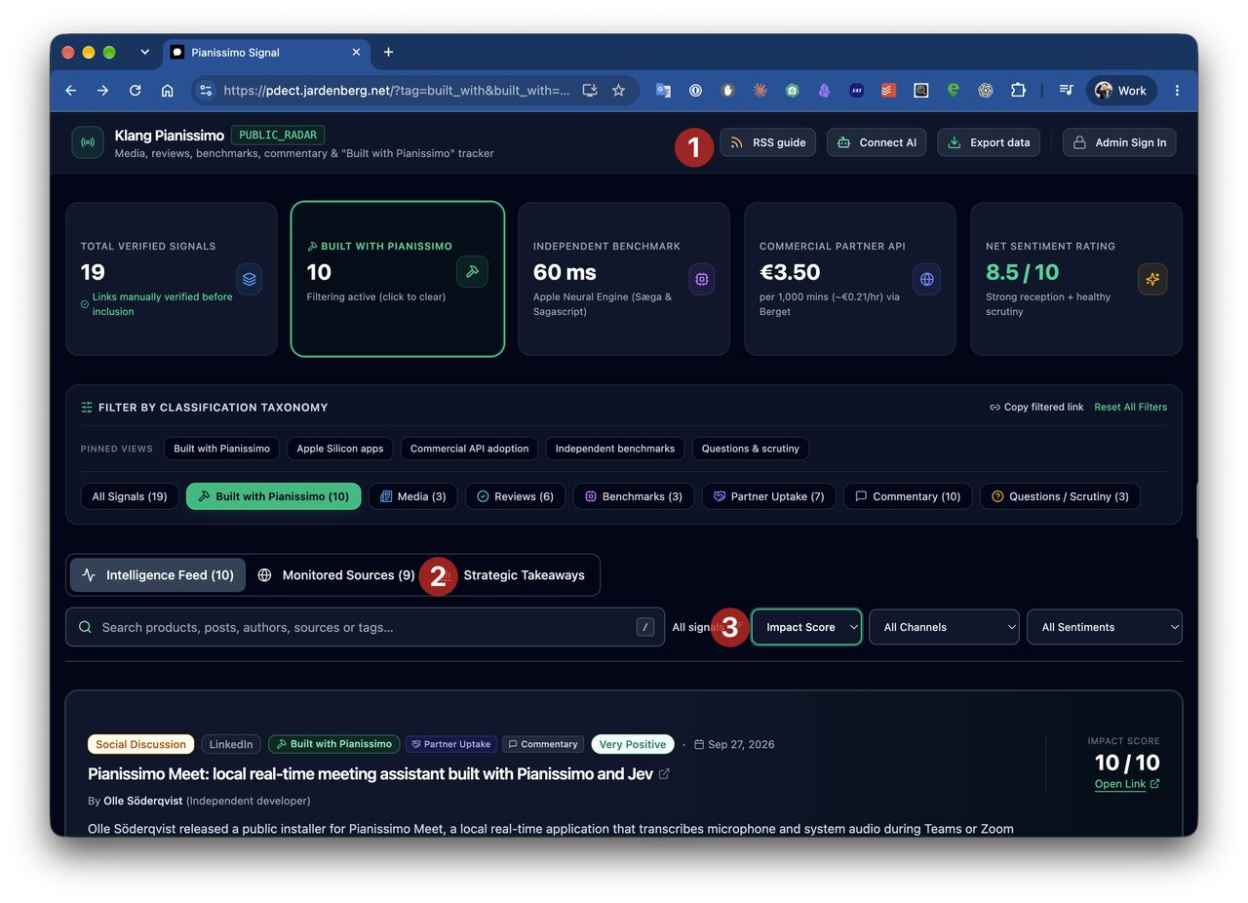Expand the All Channels dropdown
Image resolution: width=1248 pixels, height=903 pixels.
pos(944,627)
